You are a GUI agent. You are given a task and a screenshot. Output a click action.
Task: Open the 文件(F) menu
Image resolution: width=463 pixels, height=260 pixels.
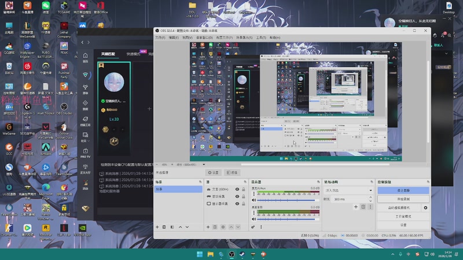coord(160,38)
